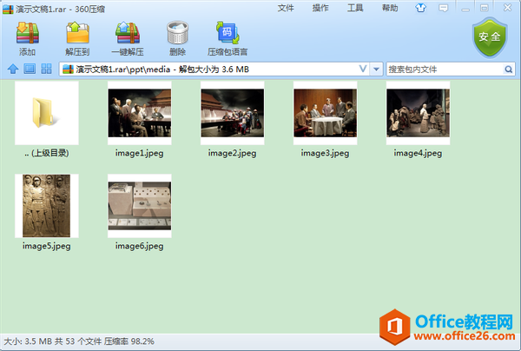This screenshot has height=351, width=521.
Task: Click the blue up-arrow parent directory icon
Action: pyautogui.click(x=12, y=69)
